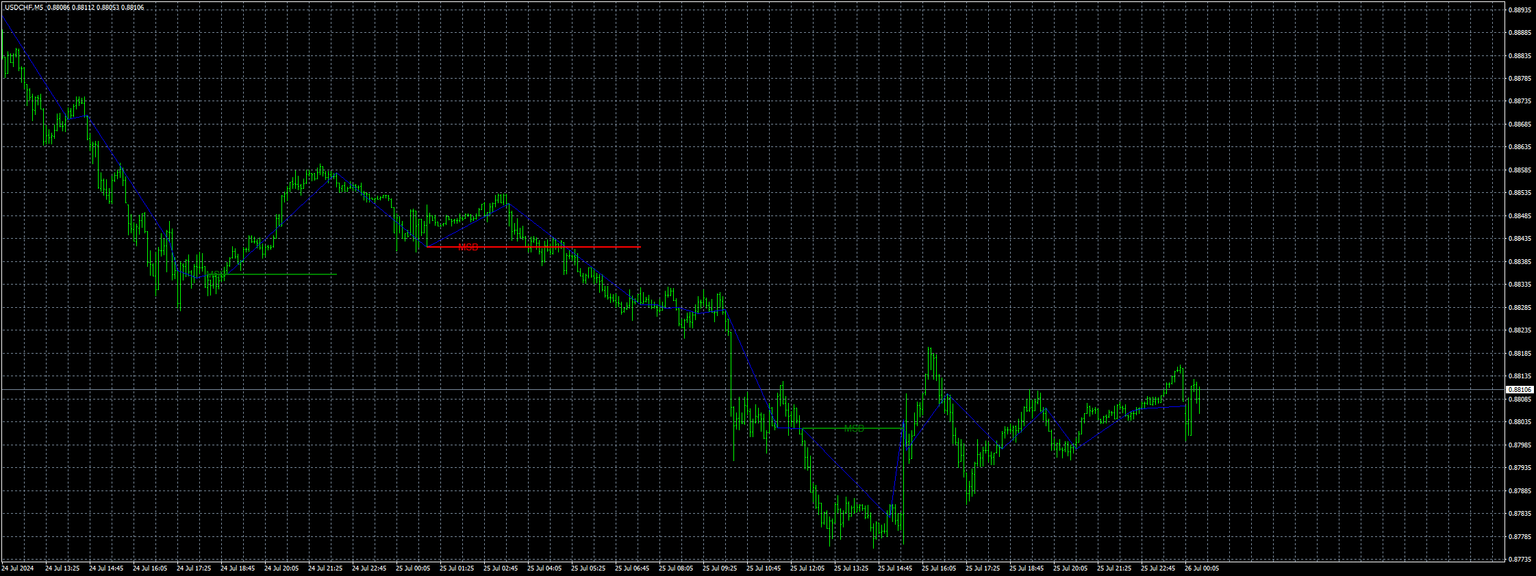
Task: Click time label 25 Jul 05:25
Action: 588,568
